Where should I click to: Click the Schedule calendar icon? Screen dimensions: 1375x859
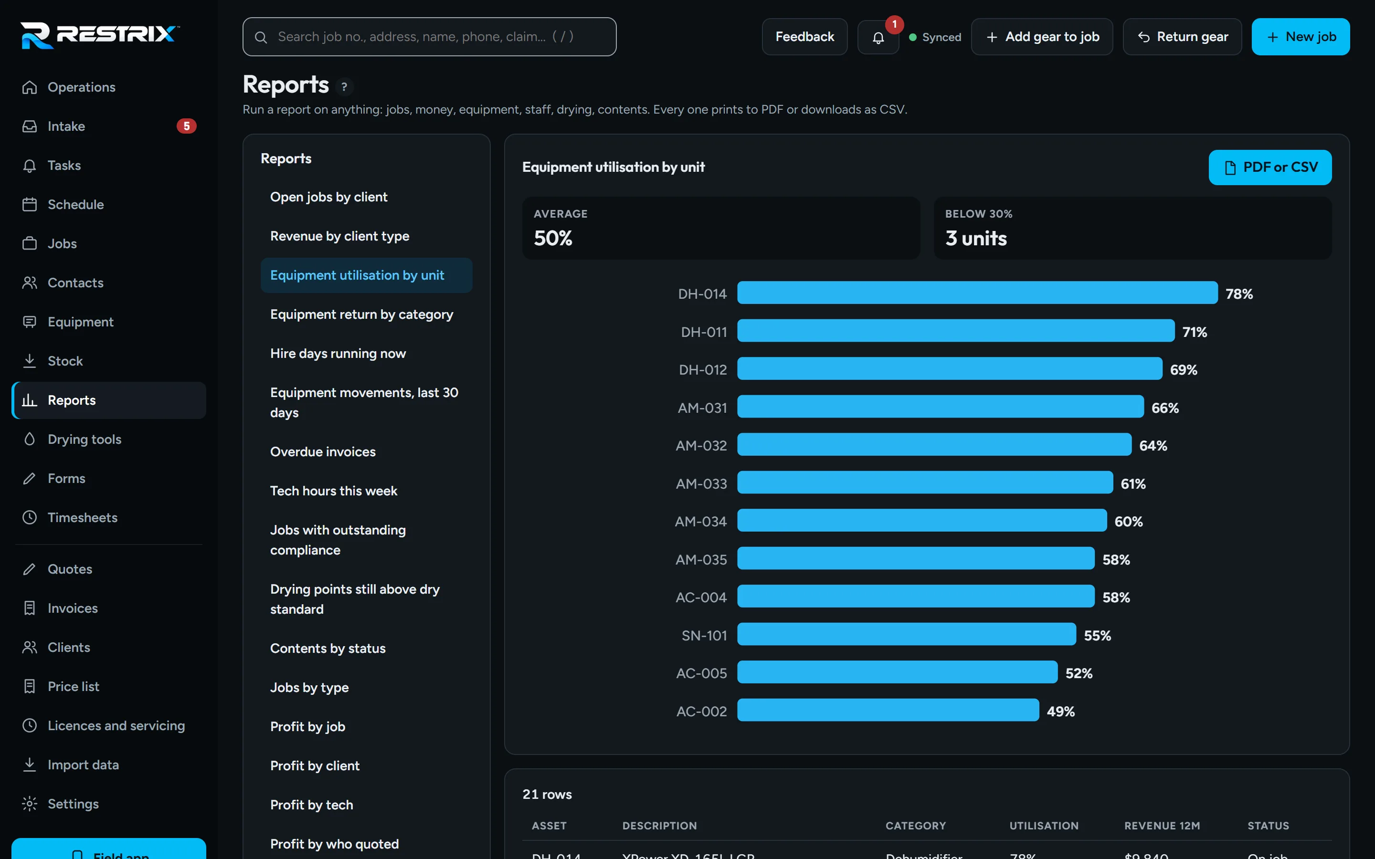(30, 205)
